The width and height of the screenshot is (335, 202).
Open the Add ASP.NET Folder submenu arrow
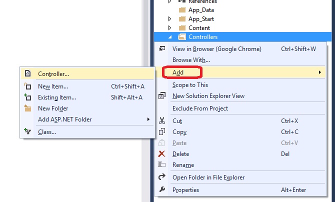[x=148, y=119]
